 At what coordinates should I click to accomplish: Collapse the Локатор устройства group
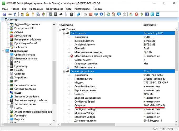tap(64, 71)
